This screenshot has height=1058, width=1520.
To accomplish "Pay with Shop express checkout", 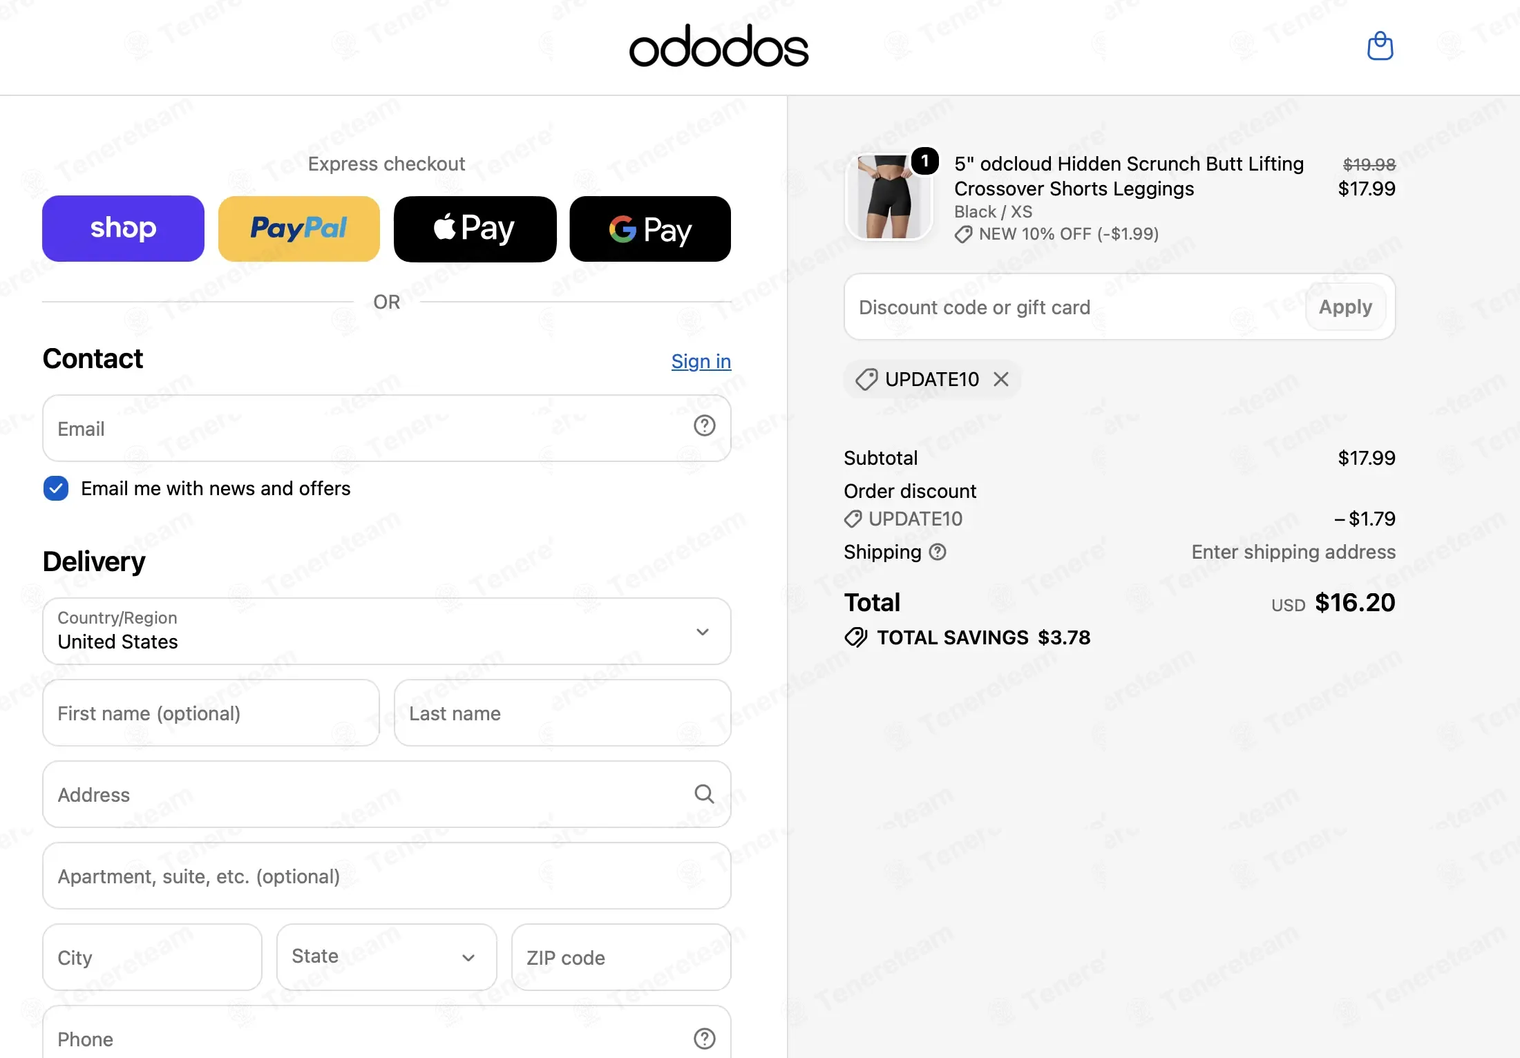I will pos(123,229).
